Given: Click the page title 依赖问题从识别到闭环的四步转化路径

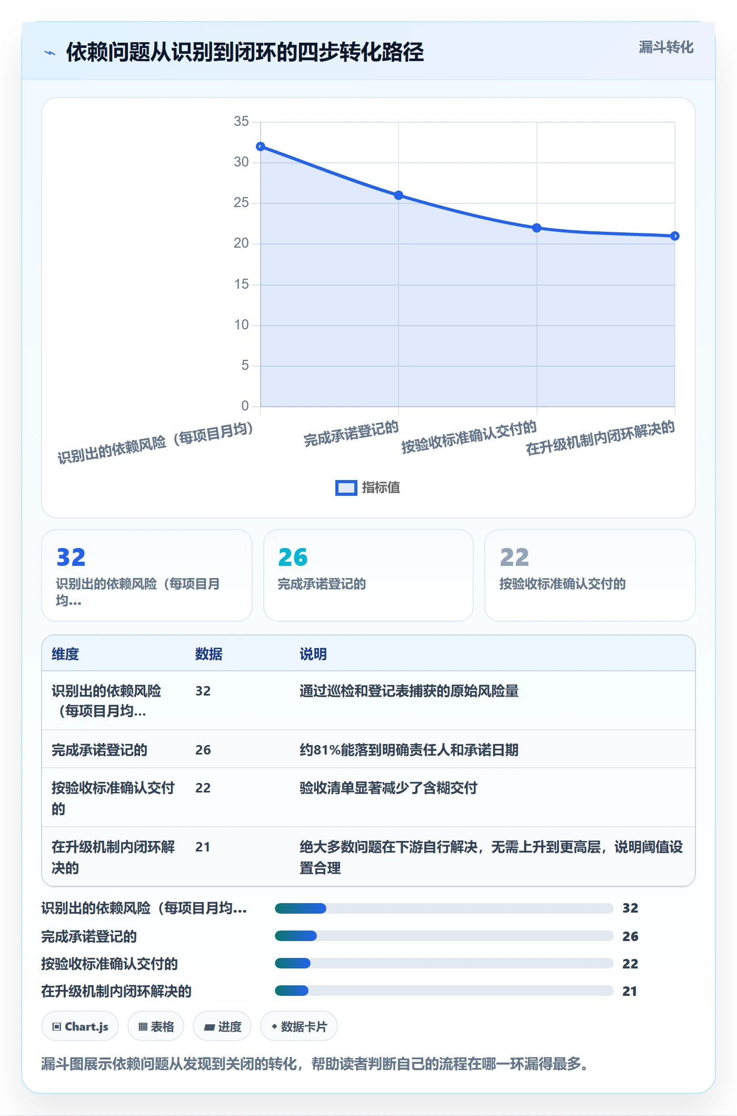Looking at the screenshot, I should coord(245,52).
